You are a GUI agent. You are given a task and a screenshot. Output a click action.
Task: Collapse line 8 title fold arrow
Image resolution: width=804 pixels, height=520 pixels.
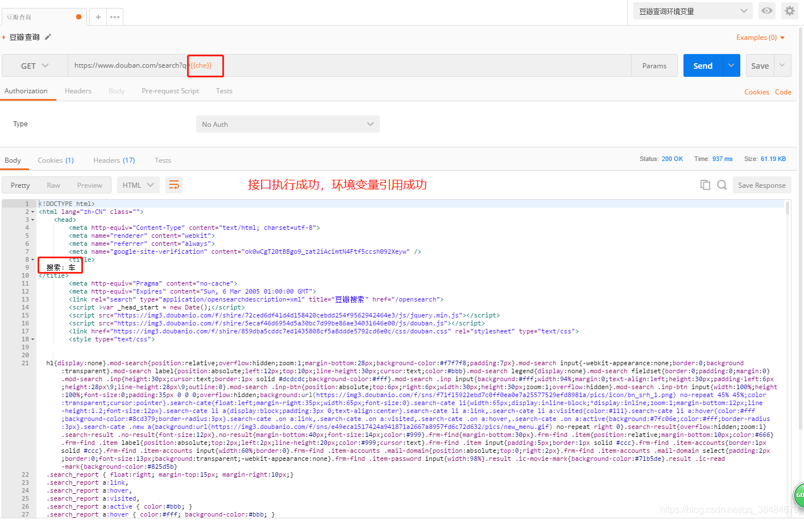coord(32,259)
